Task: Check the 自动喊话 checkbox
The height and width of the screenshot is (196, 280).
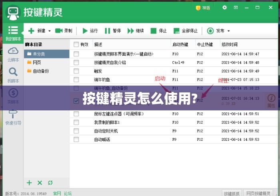Action: click(76, 140)
